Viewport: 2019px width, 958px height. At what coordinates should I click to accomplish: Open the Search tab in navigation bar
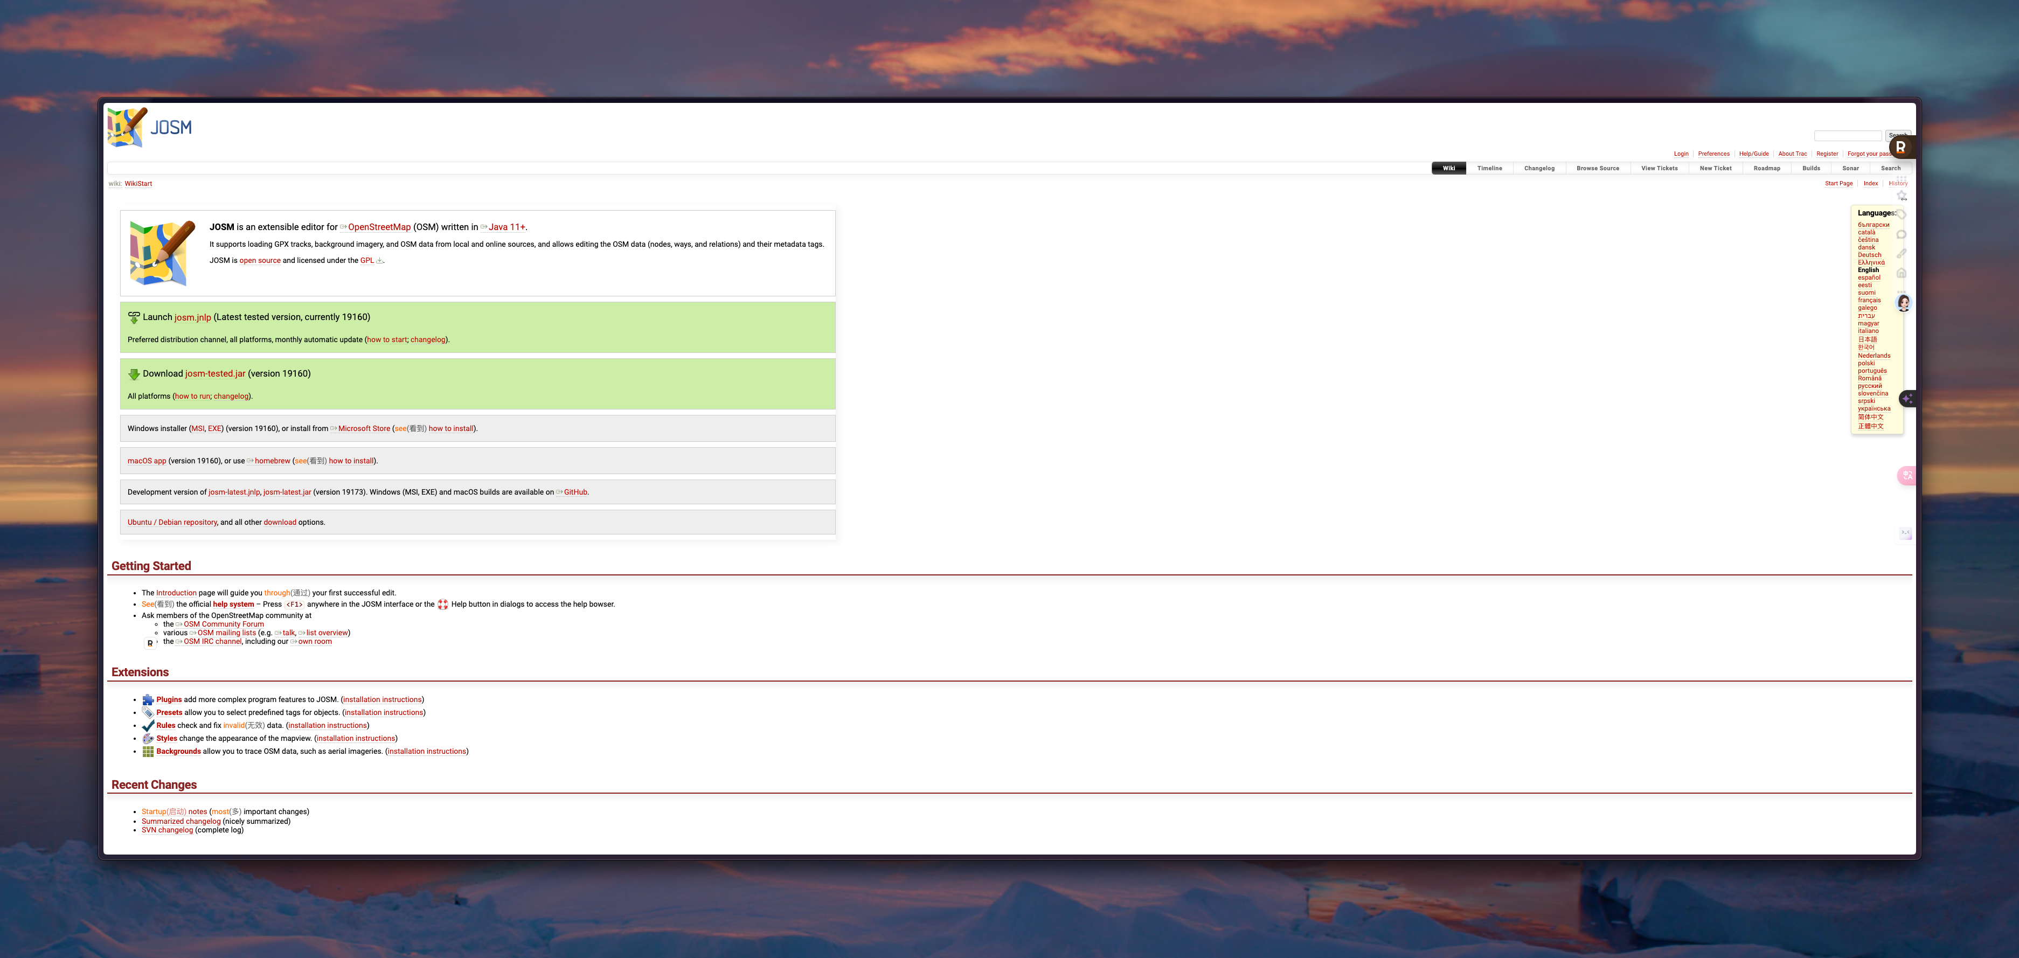[x=1890, y=169]
